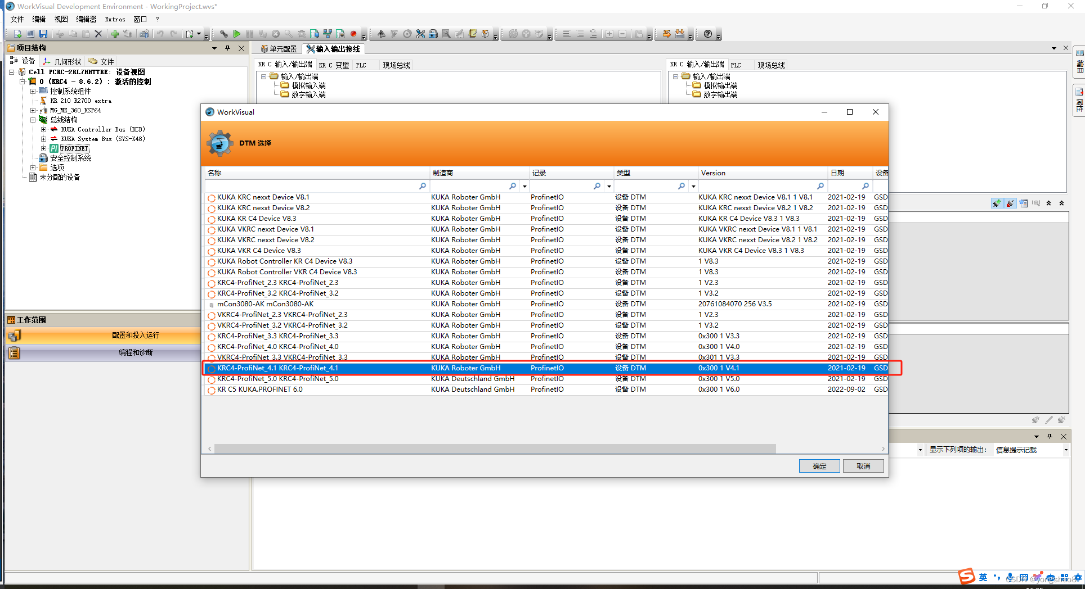The height and width of the screenshot is (589, 1085).
Task: Sort the list by 名称 column header
Action: pos(316,173)
